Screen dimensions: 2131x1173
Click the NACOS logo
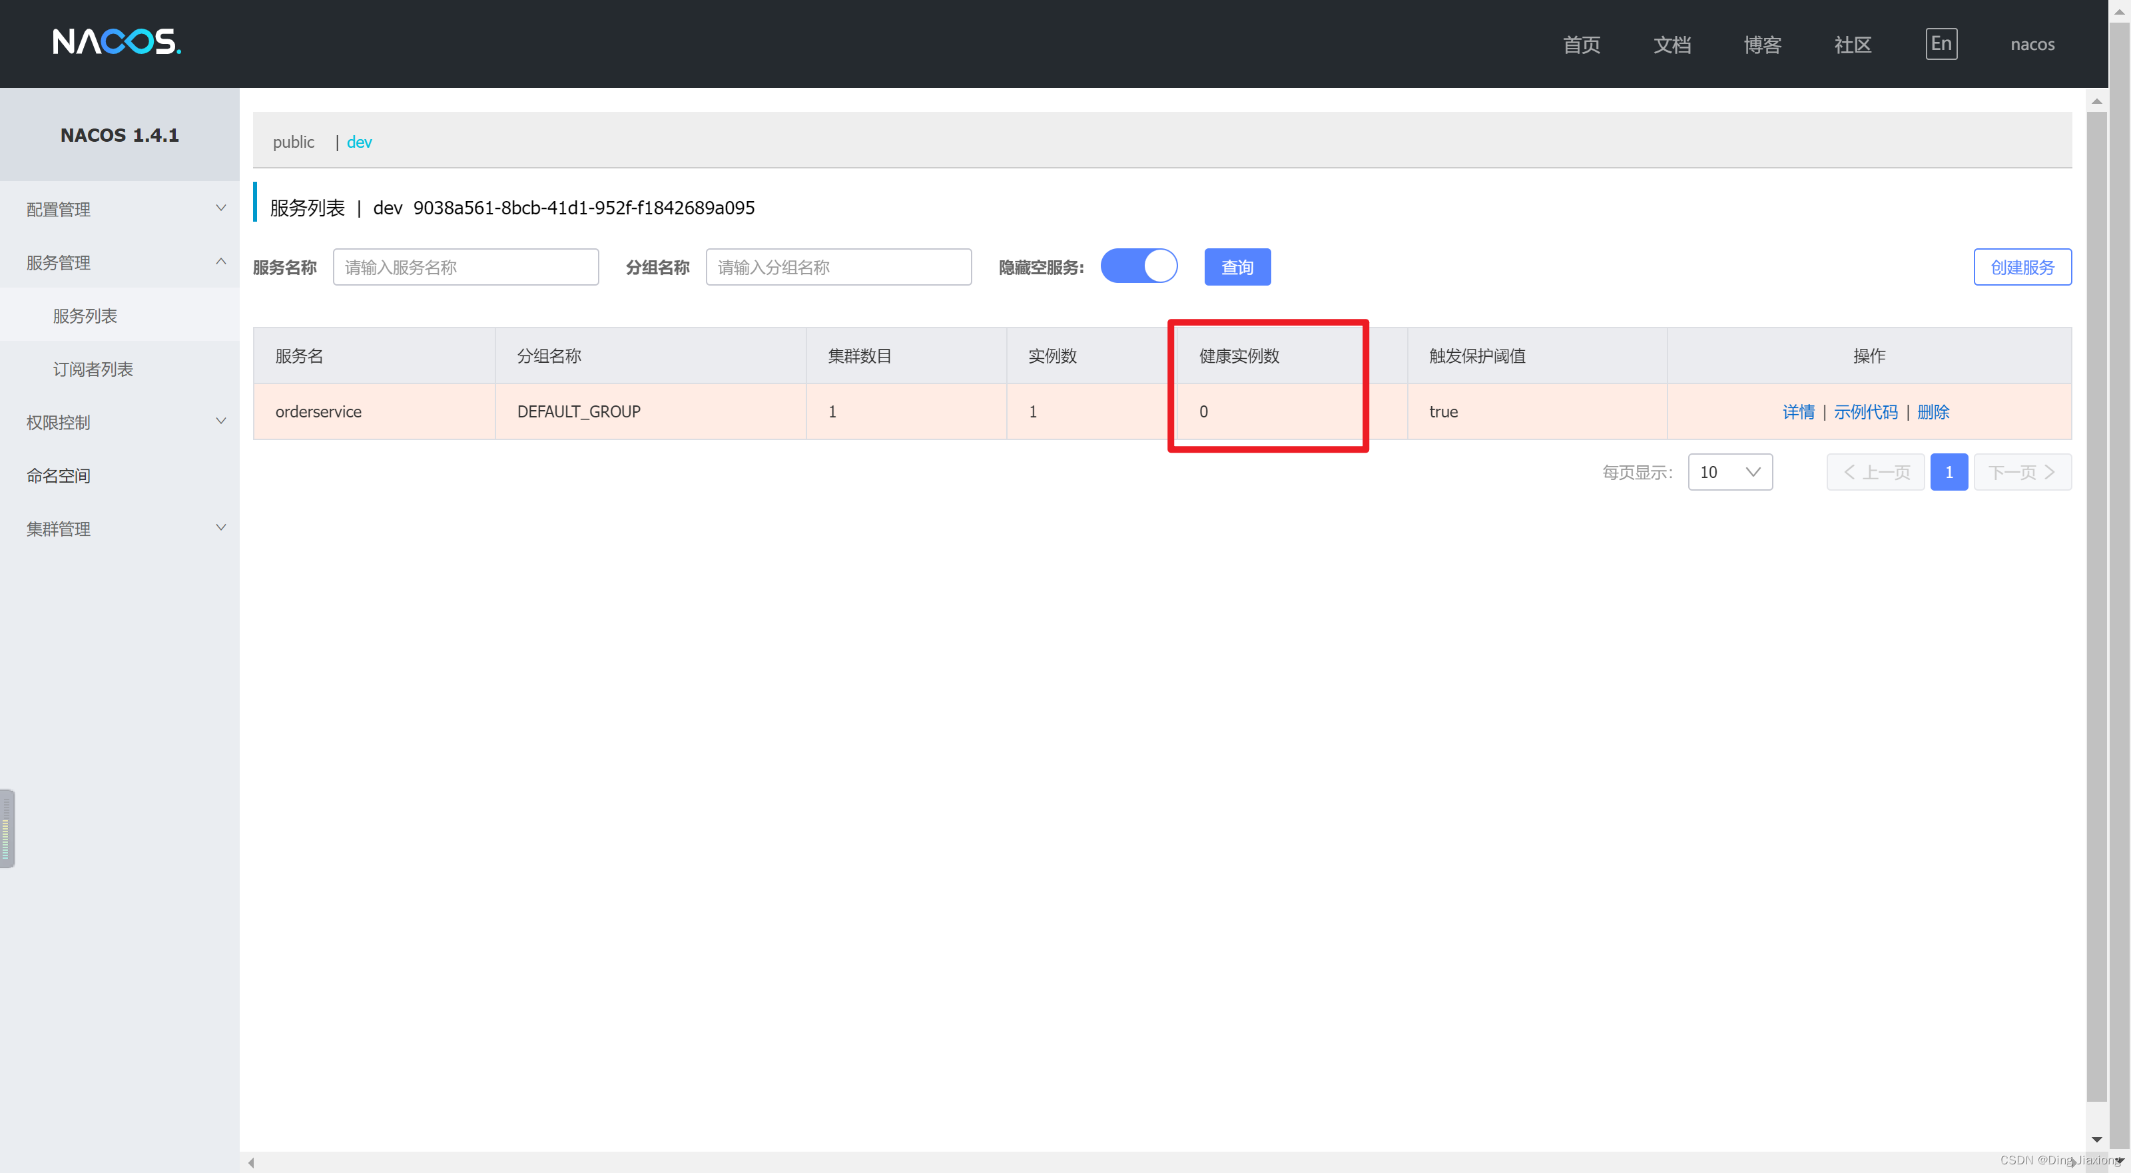pyautogui.click(x=117, y=41)
